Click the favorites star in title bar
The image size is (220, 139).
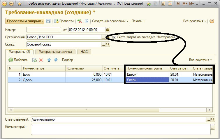click(20, 4)
